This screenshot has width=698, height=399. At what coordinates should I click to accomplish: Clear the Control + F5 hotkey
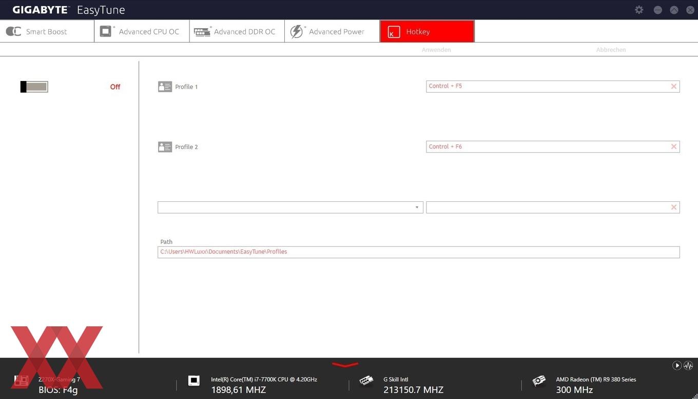(x=674, y=87)
